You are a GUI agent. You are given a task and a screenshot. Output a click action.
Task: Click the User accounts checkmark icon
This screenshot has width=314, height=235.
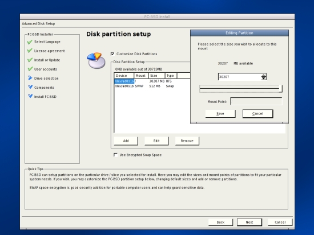(30, 69)
